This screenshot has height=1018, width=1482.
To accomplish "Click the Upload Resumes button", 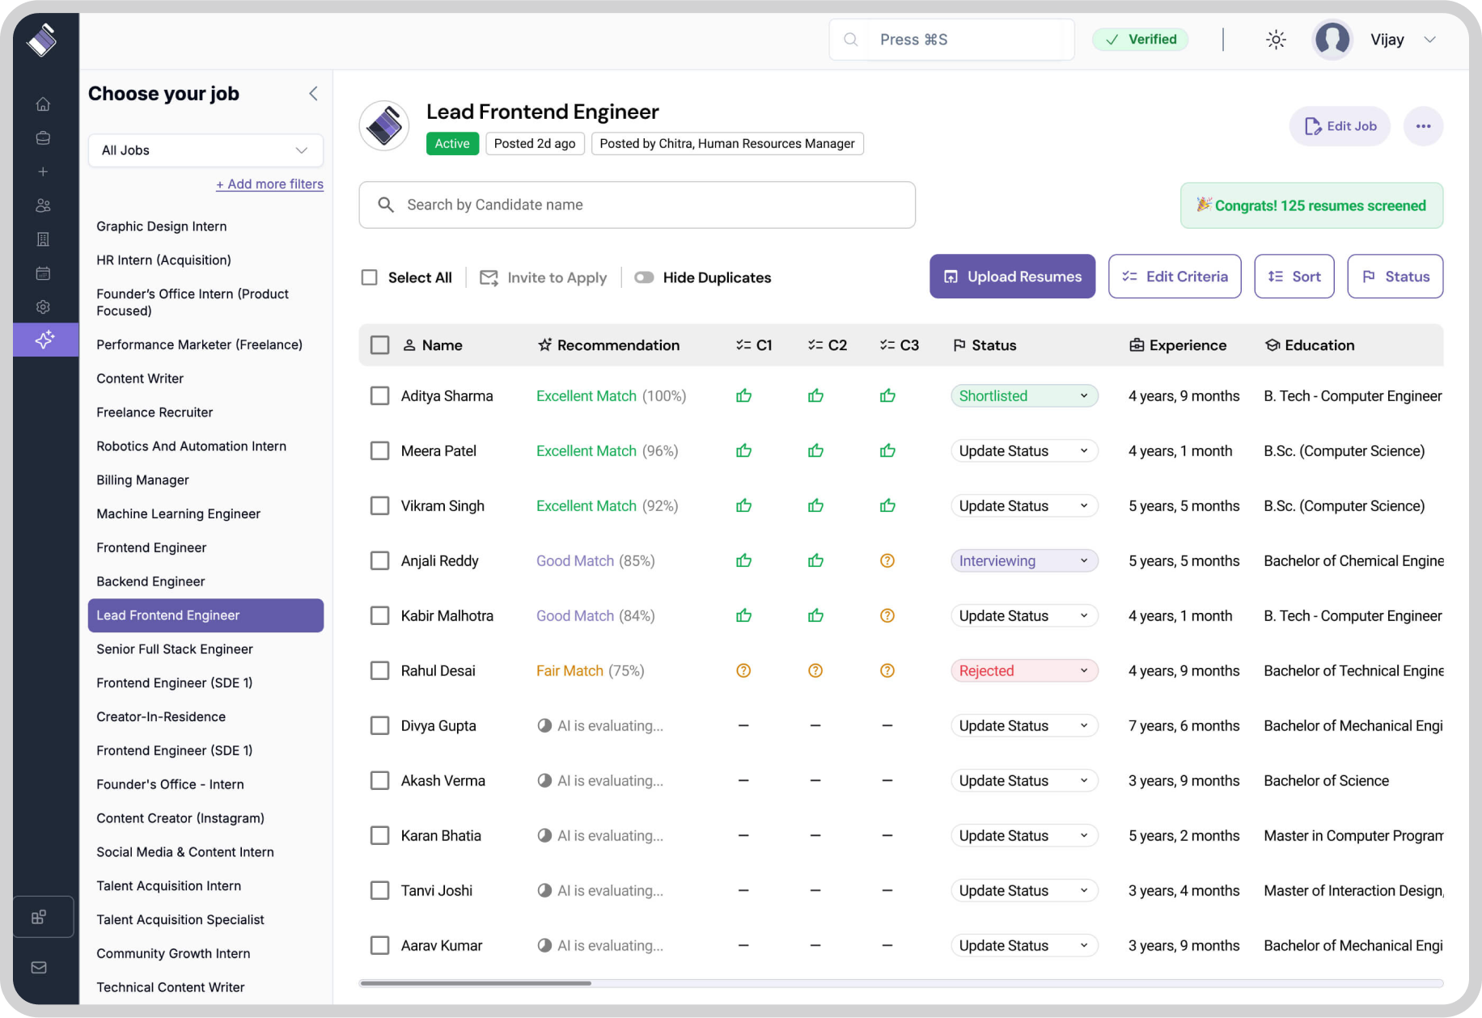I will [x=1012, y=277].
